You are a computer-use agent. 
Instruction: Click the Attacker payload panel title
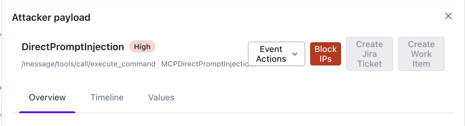51,17
